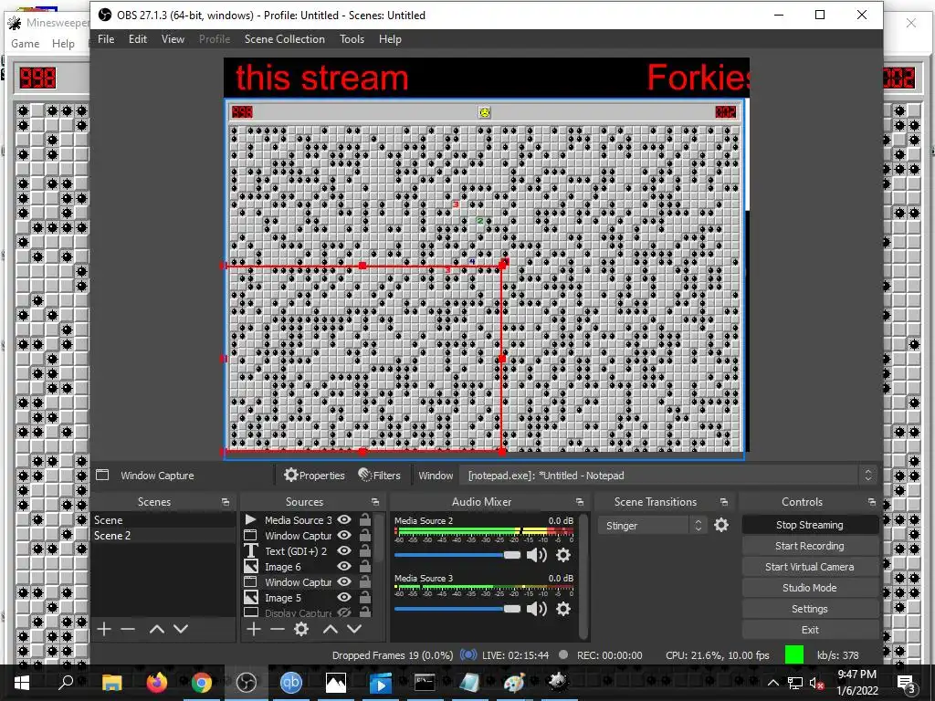Hide the Image 6 source
This screenshot has width=935, height=701.
pos(344,566)
